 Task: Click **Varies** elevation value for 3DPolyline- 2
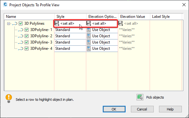point(127,36)
